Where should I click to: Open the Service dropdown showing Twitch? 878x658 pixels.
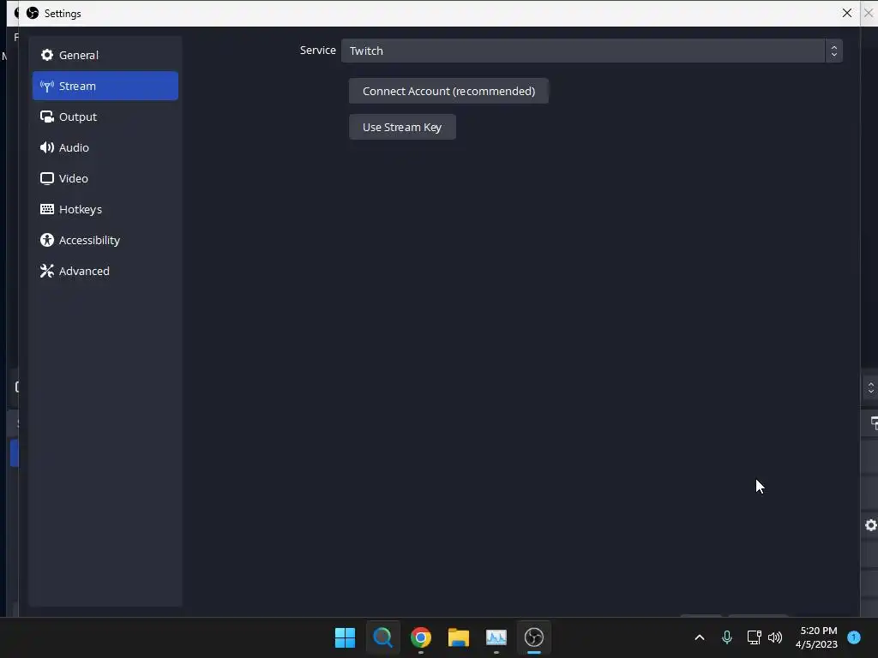(x=592, y=51)
